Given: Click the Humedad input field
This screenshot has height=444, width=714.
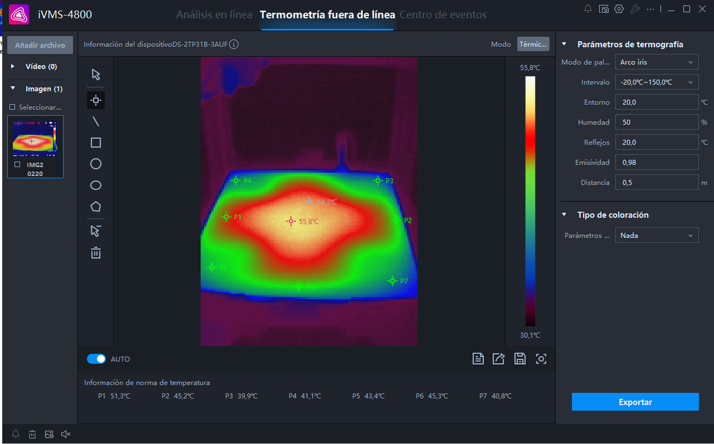Looking at the screenshot, I should pos(657,122).
